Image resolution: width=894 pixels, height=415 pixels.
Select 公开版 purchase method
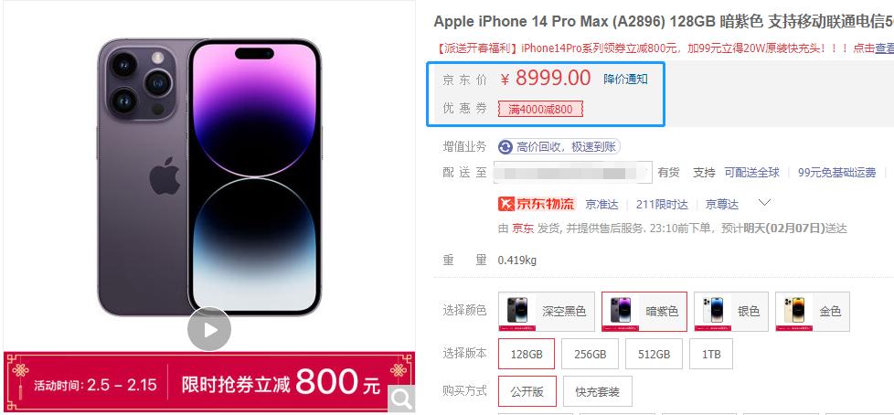tap(527, 391)
